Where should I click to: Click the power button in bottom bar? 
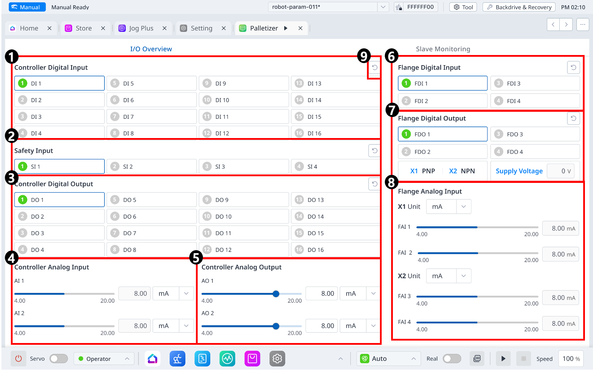point(18,358)
